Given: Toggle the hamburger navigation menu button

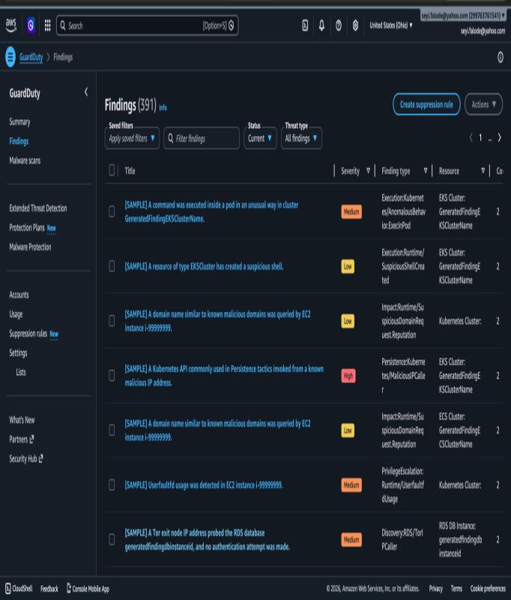Looking at the screenshot, I should [10, 57].
